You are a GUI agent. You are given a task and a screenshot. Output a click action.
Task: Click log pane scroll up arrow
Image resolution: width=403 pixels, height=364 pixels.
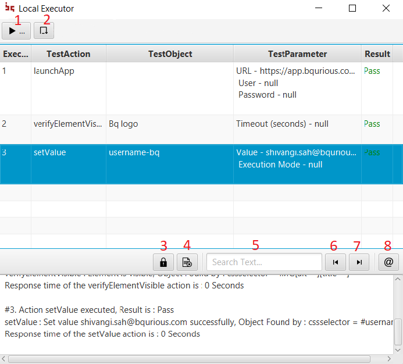[x=398, y=279]
